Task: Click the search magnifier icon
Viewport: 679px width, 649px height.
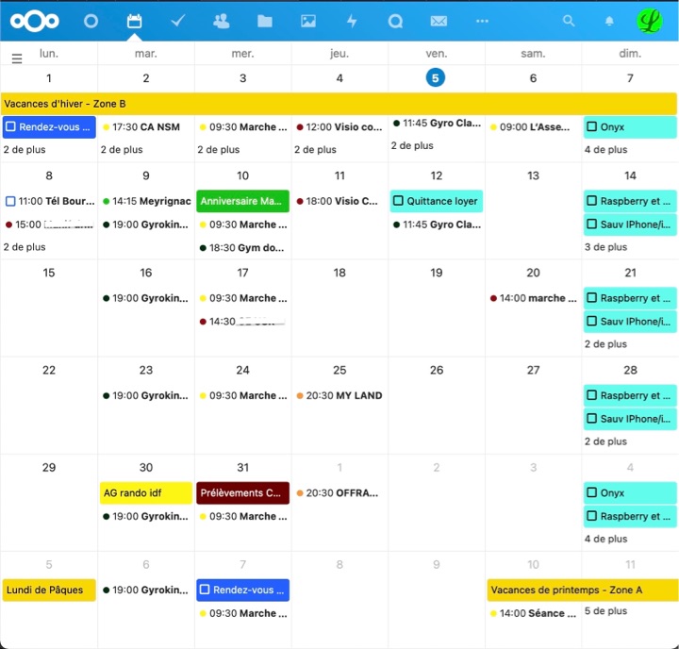Action: [568, 21]
